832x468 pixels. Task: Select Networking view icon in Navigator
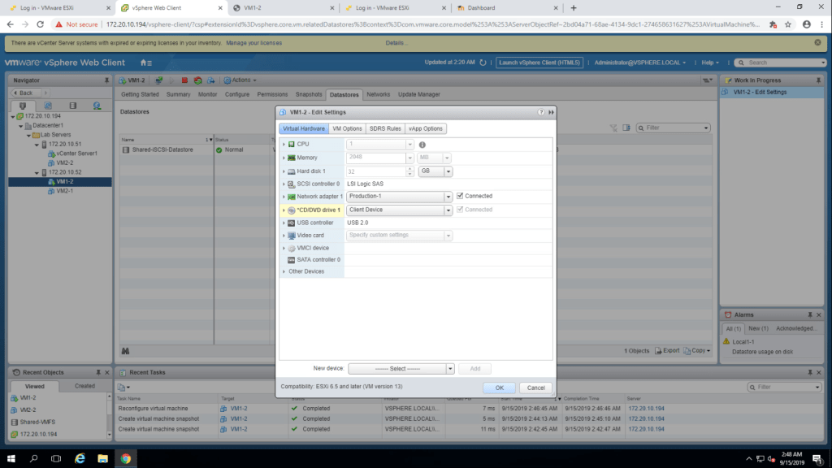tap(96, 106)
